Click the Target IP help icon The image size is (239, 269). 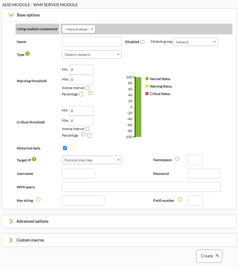[34, 159]
